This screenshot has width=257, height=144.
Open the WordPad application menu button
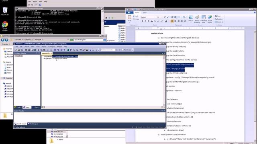[129, 12]
